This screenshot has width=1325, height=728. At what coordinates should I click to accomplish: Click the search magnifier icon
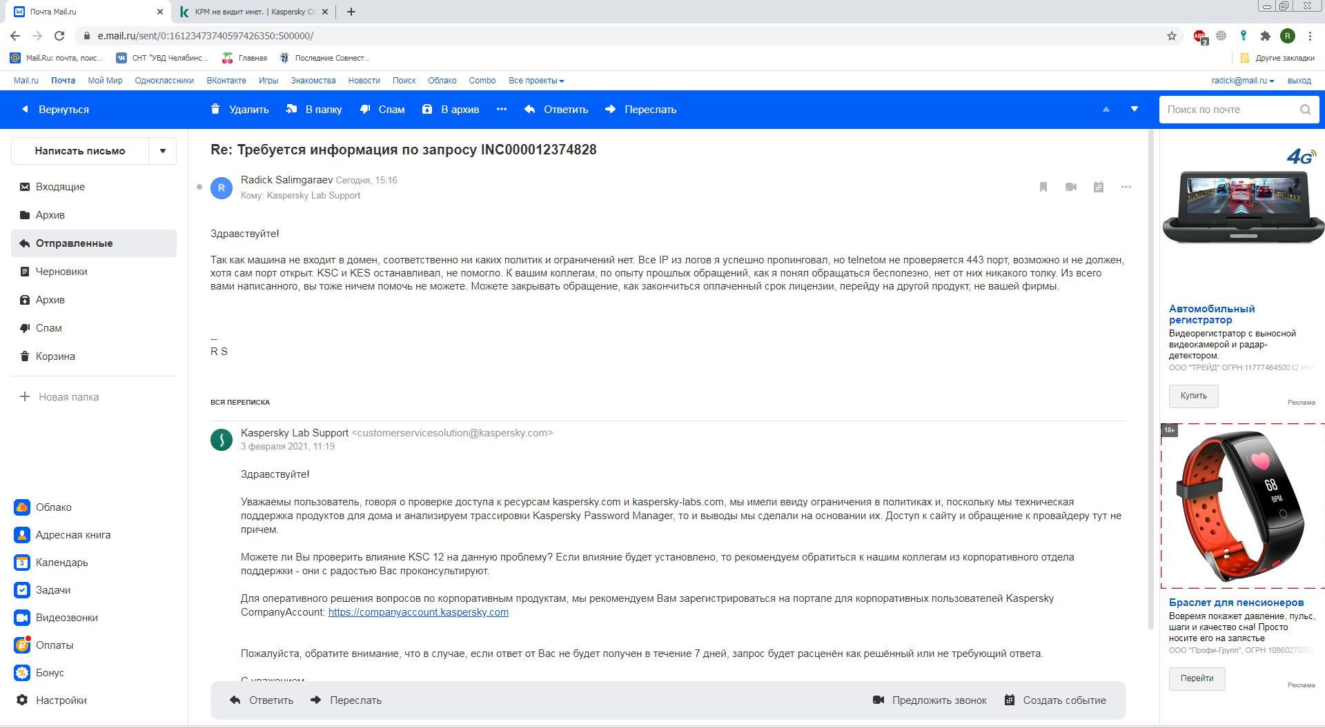pos(1305,110)
